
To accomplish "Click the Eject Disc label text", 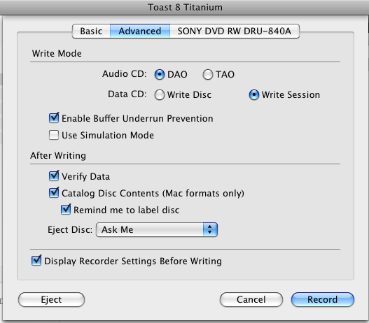I will pyautogui.click(x=70, y=230).
